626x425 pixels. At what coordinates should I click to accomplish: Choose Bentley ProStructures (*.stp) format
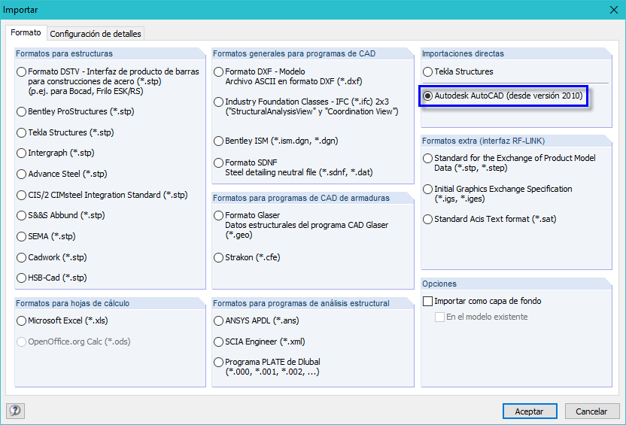[x=22, y=112]
